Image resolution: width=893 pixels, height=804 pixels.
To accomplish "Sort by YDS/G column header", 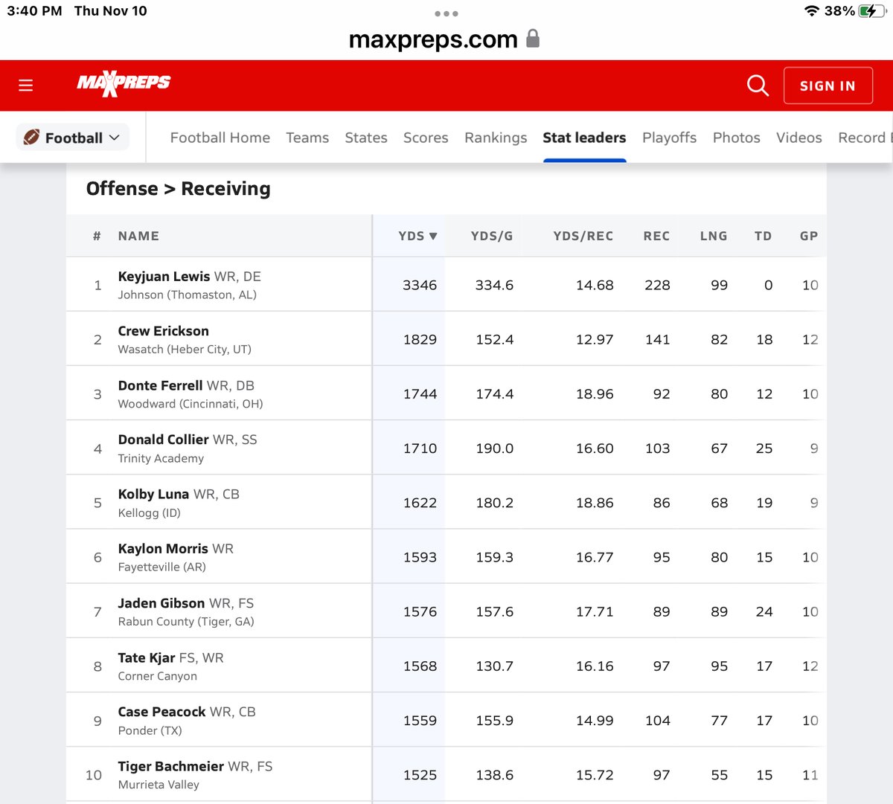I will [492, 236].
